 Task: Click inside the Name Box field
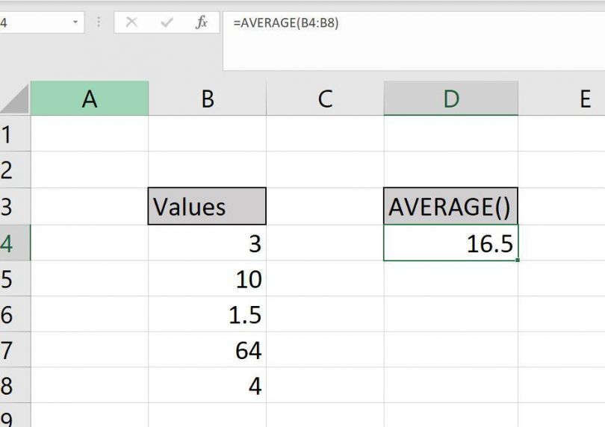(34, 22)
